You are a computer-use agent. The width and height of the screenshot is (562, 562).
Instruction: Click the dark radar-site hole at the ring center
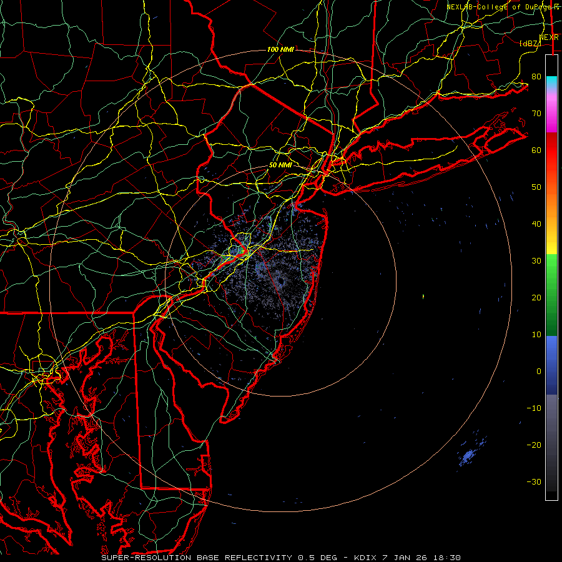pos(280,282)
